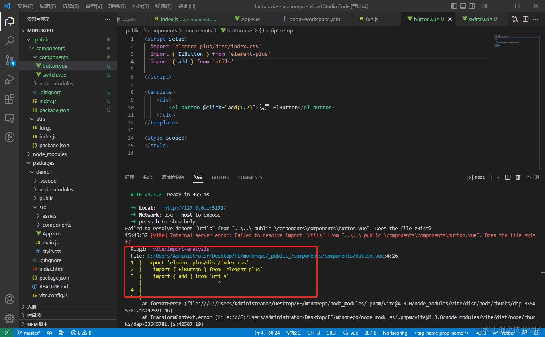Open the launch profile dropdown beside plus
545x337 pixels.
pos(498,177)
